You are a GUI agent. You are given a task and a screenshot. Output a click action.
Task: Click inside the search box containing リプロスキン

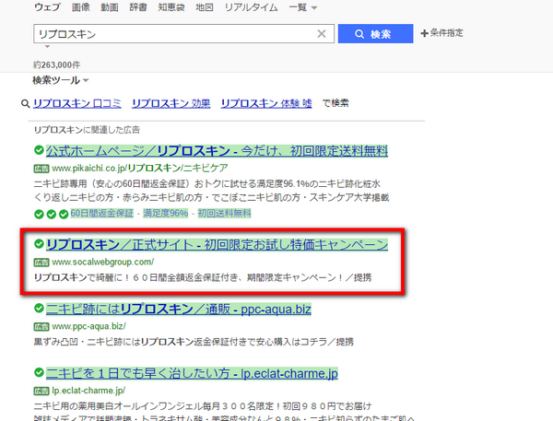tap(175, 34)
